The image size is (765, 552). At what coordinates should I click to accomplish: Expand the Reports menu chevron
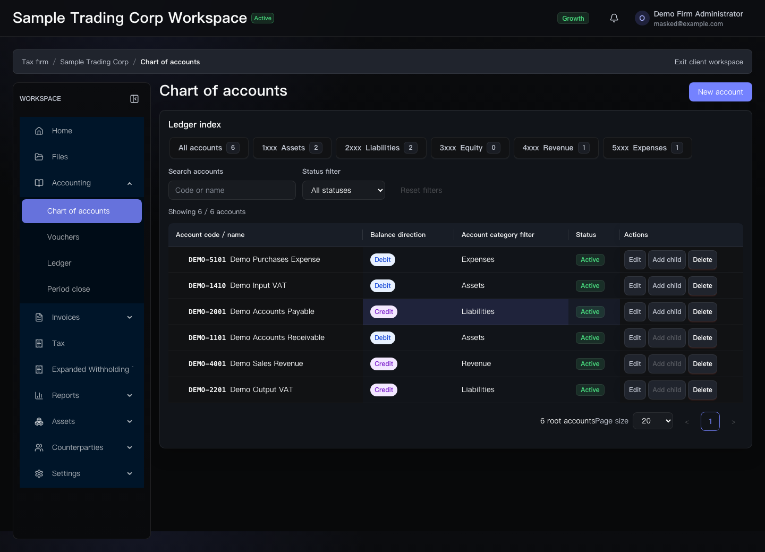(130, 395)
